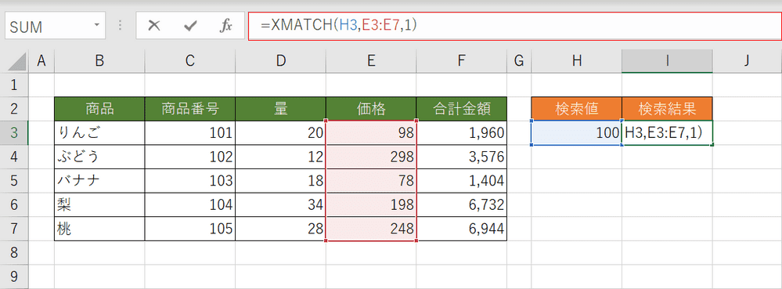Click total amount cell 1,960
Viewport: 782px width, 289px height.
point(462,133)
